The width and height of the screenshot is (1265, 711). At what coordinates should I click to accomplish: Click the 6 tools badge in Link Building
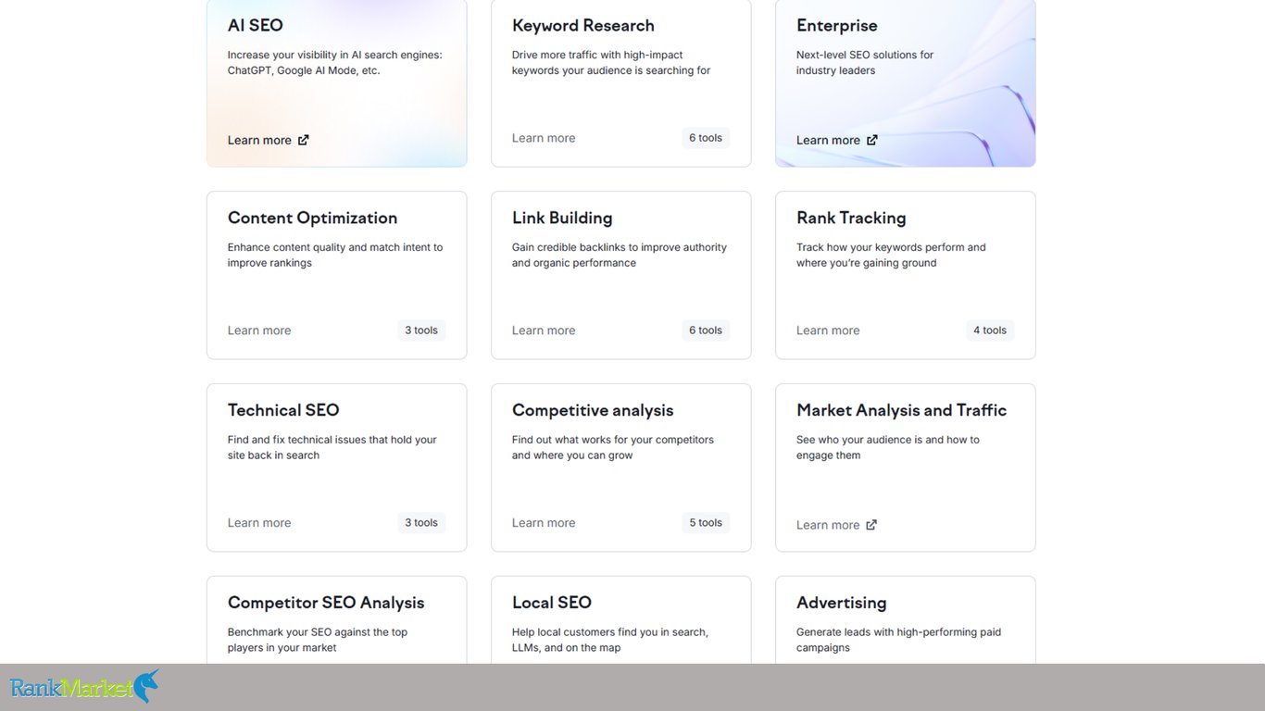(706, 331)
